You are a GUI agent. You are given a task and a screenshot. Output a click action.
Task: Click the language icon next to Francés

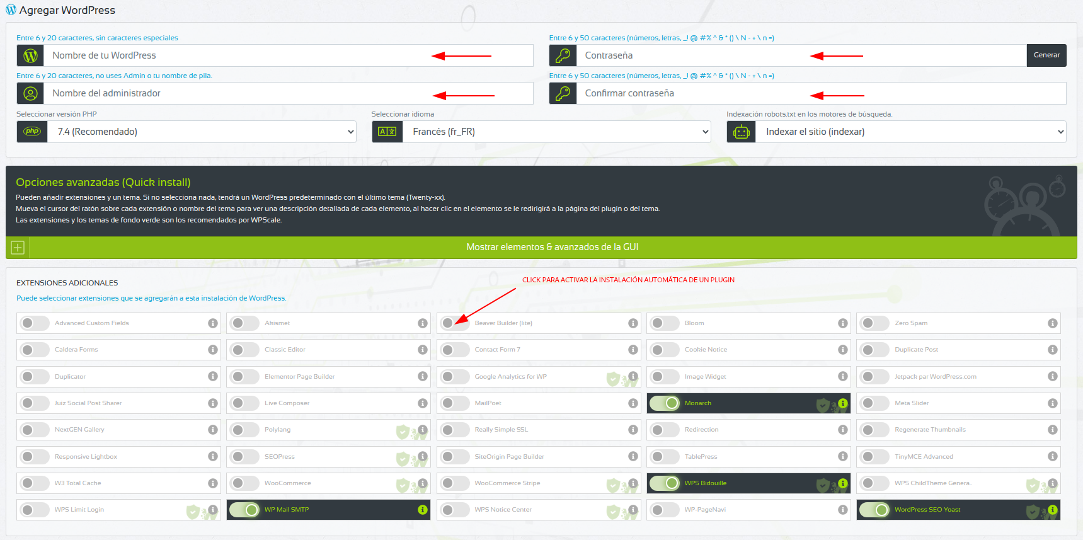coord(387,132)
